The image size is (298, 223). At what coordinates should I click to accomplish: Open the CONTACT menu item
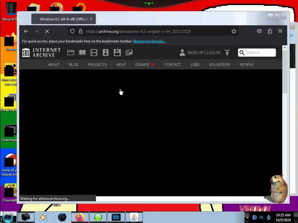click(x=173, y=65)
